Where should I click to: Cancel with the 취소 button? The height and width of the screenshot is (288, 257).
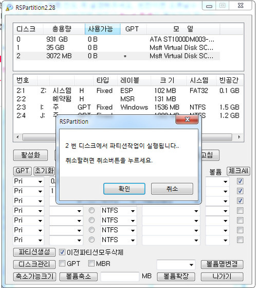point(172,189)
